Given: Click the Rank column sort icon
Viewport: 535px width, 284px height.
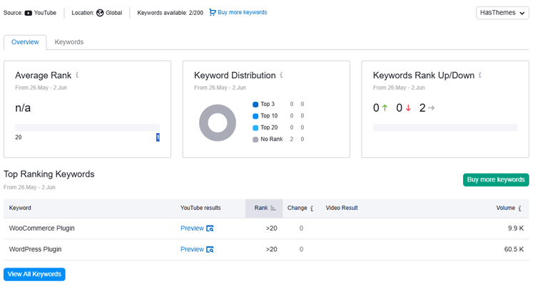Looking at the screenshot, I should point(273,208).
